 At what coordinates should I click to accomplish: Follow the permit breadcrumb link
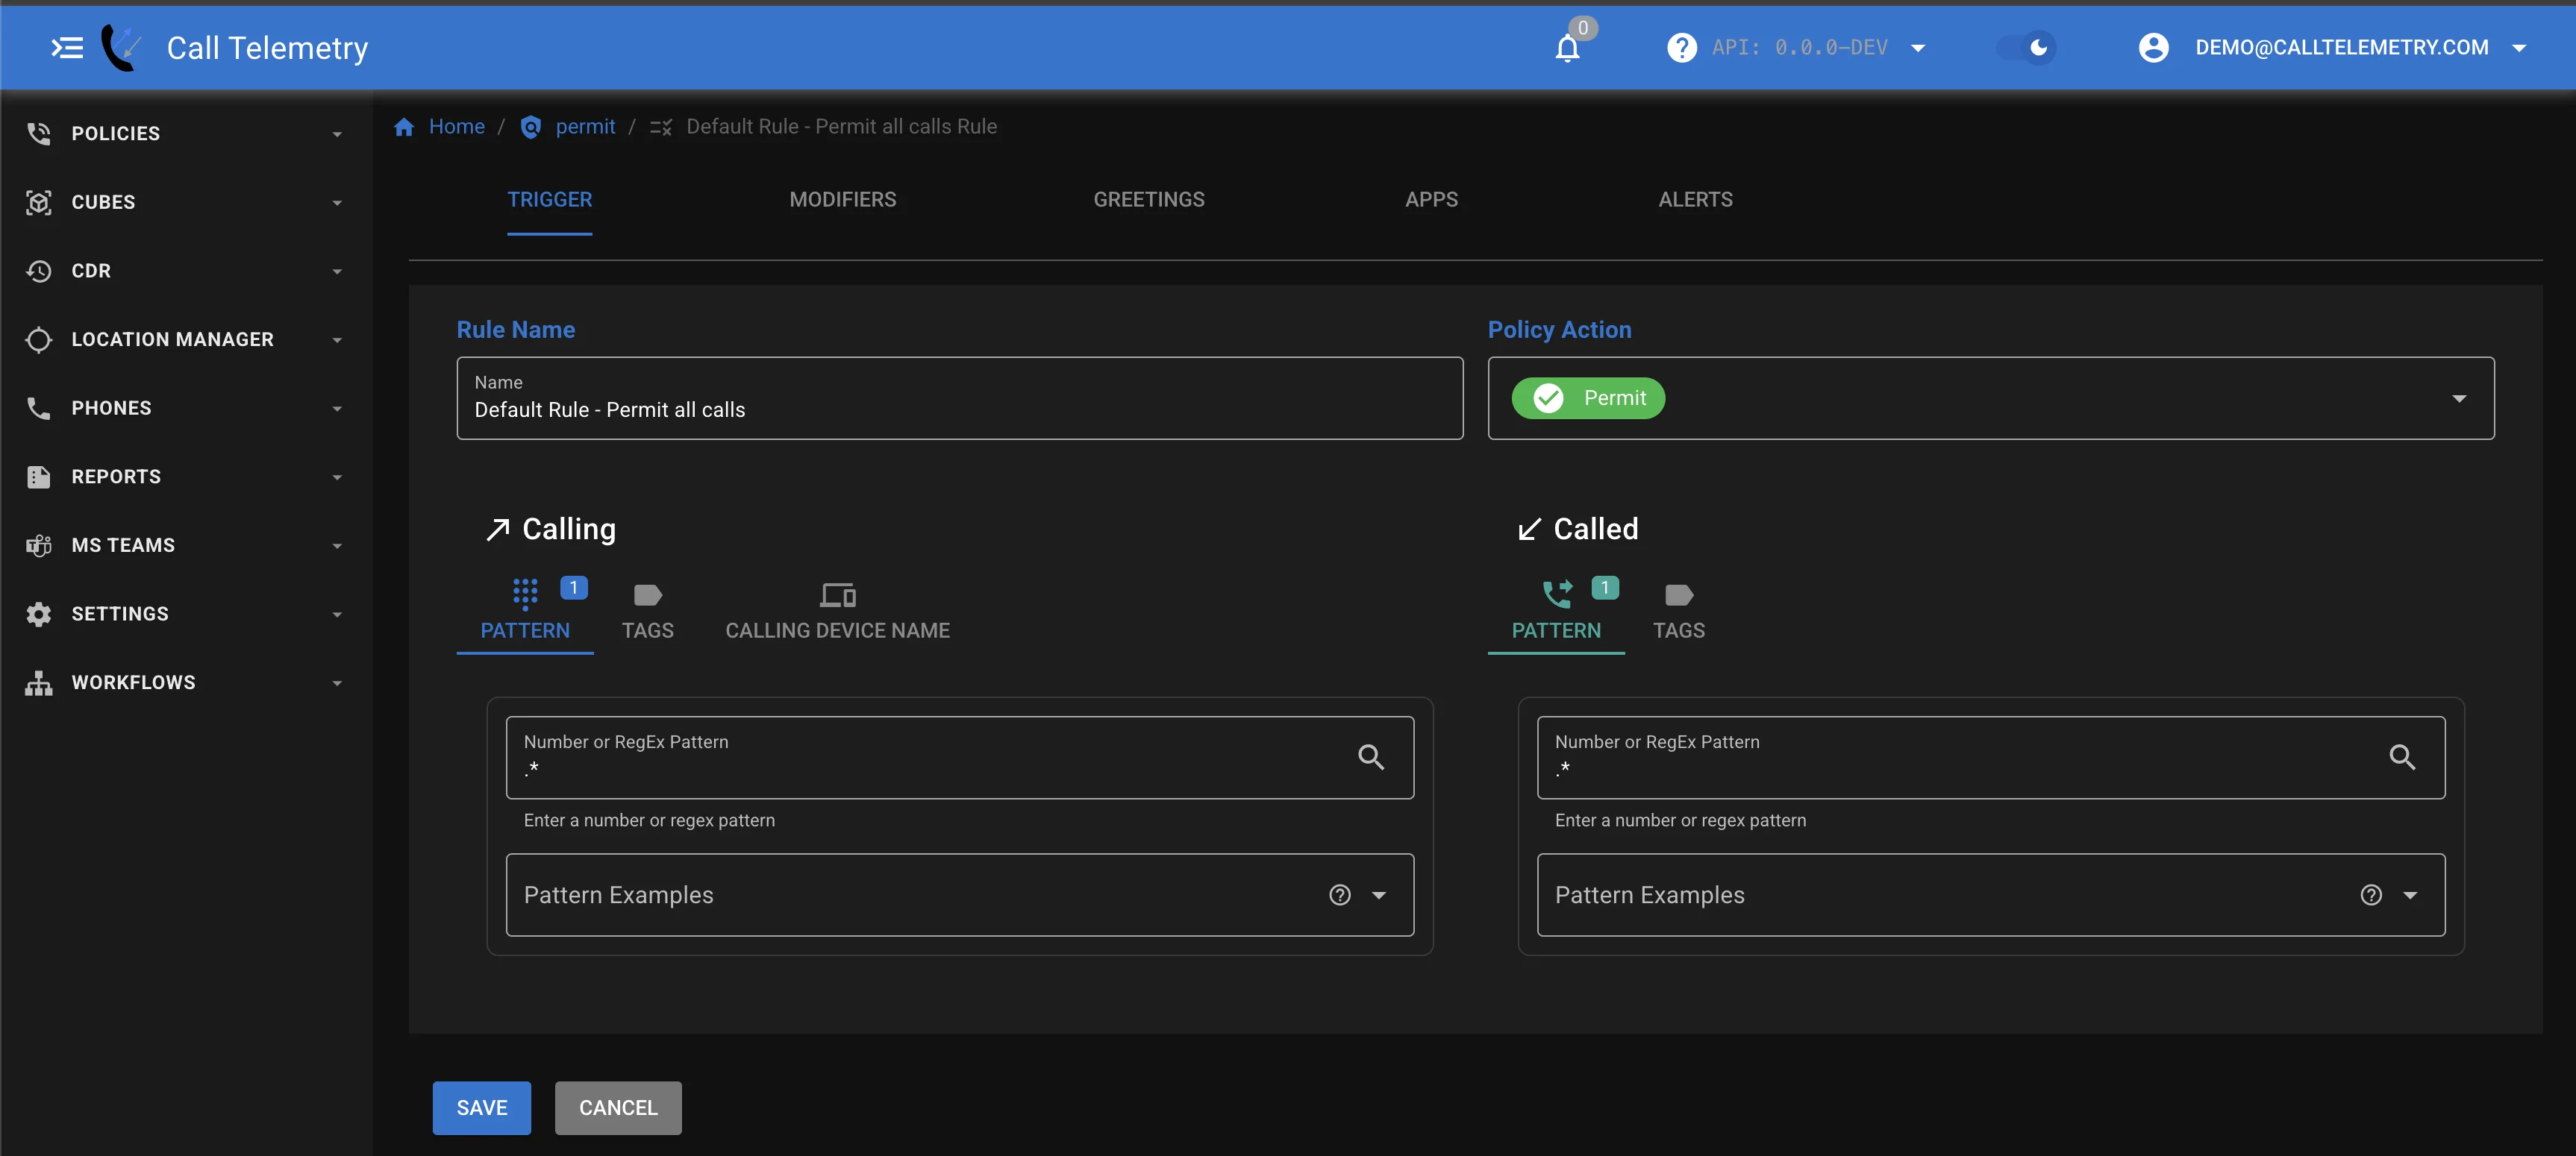[585, 127]
